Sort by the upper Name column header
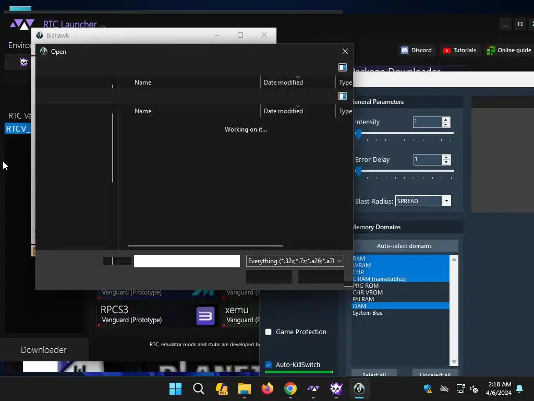 [143, 82]
